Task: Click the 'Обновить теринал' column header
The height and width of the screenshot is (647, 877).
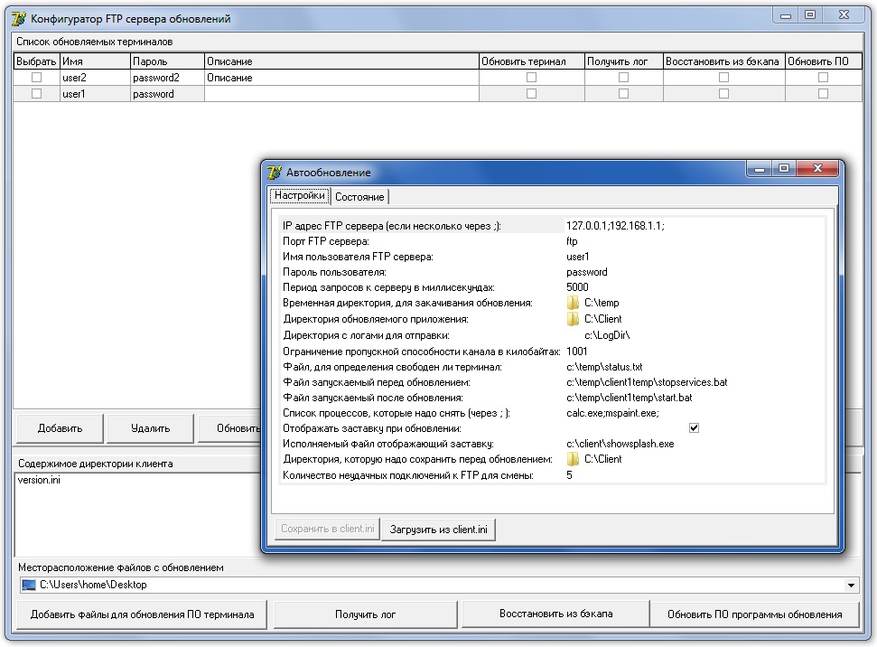Action: (531, 61)
